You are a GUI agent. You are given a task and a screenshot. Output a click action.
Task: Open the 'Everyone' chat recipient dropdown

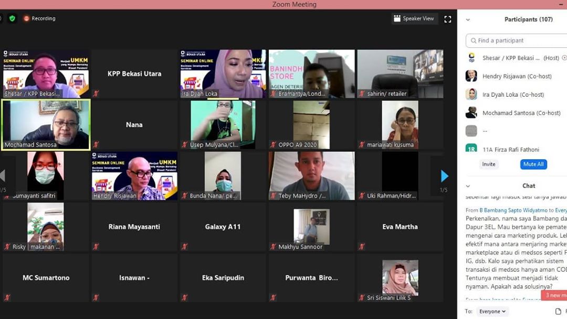pos(492,311)
